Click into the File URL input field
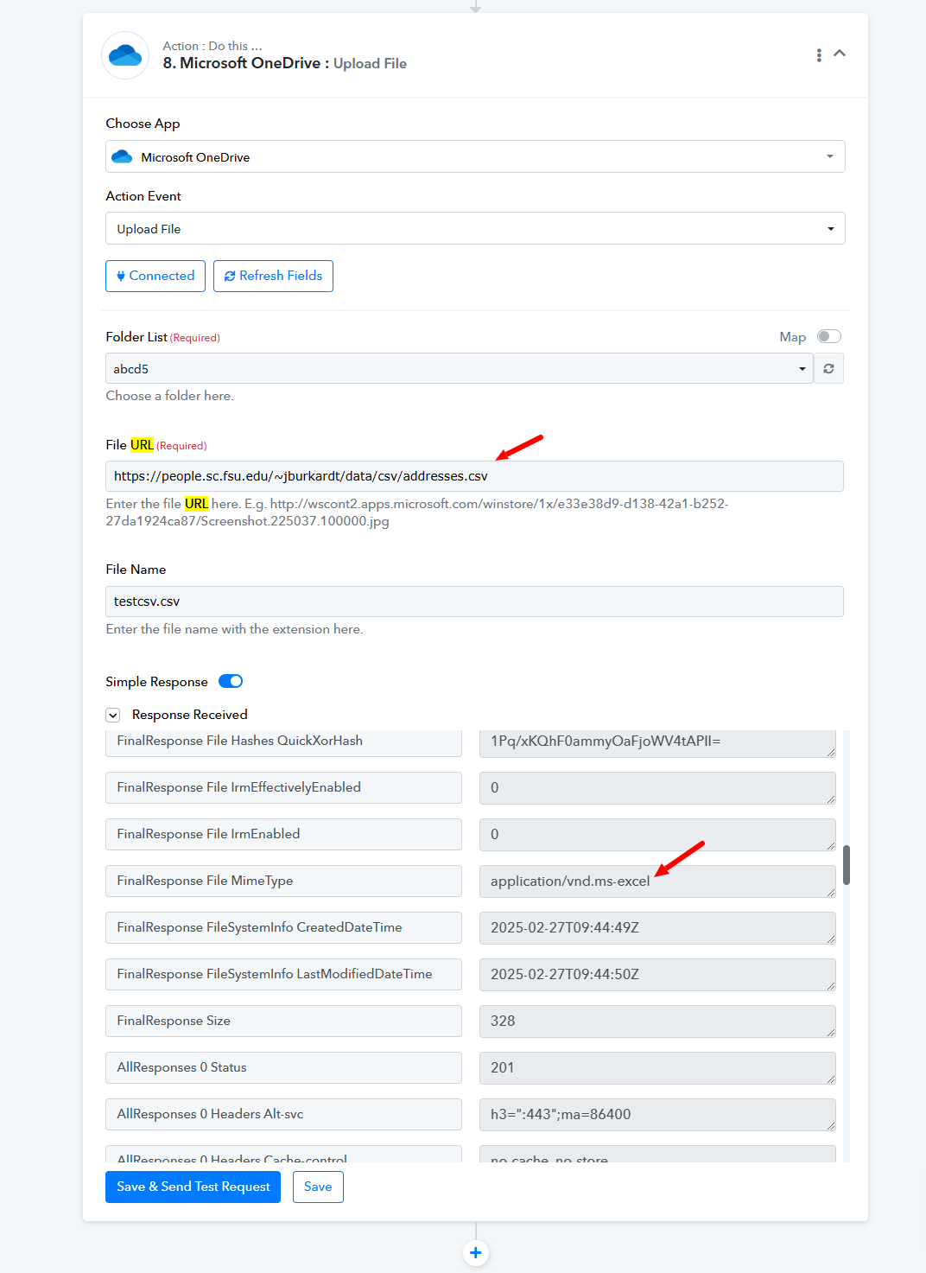926x1273 pixels. tap(474, 476)
